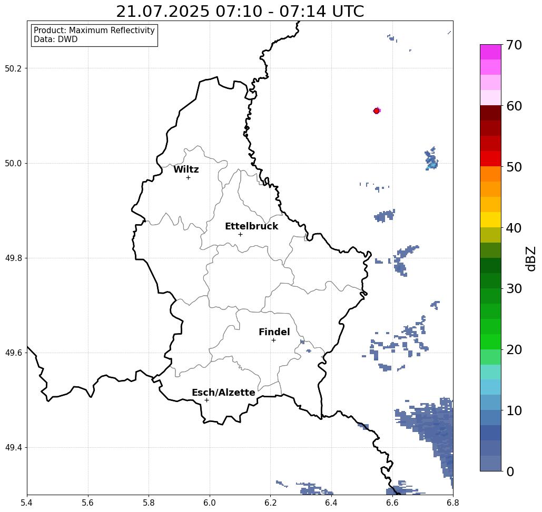Click the radar echo cell near 50.0 latitude east
The height and width of the screenshot is (512, 542).
431,159
